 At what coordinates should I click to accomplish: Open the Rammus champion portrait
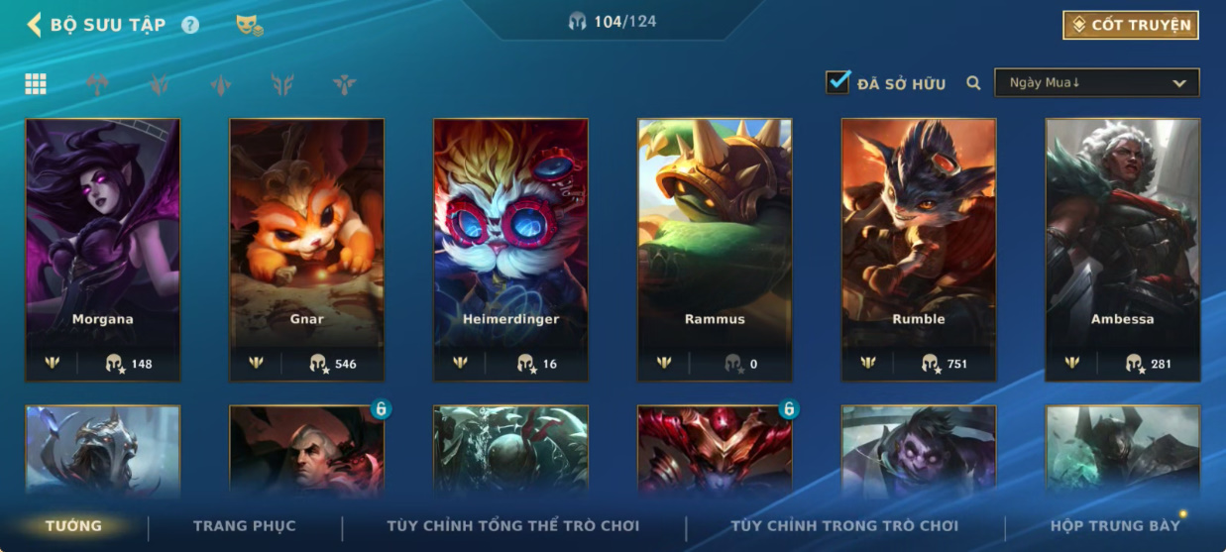tap(715, 250)
